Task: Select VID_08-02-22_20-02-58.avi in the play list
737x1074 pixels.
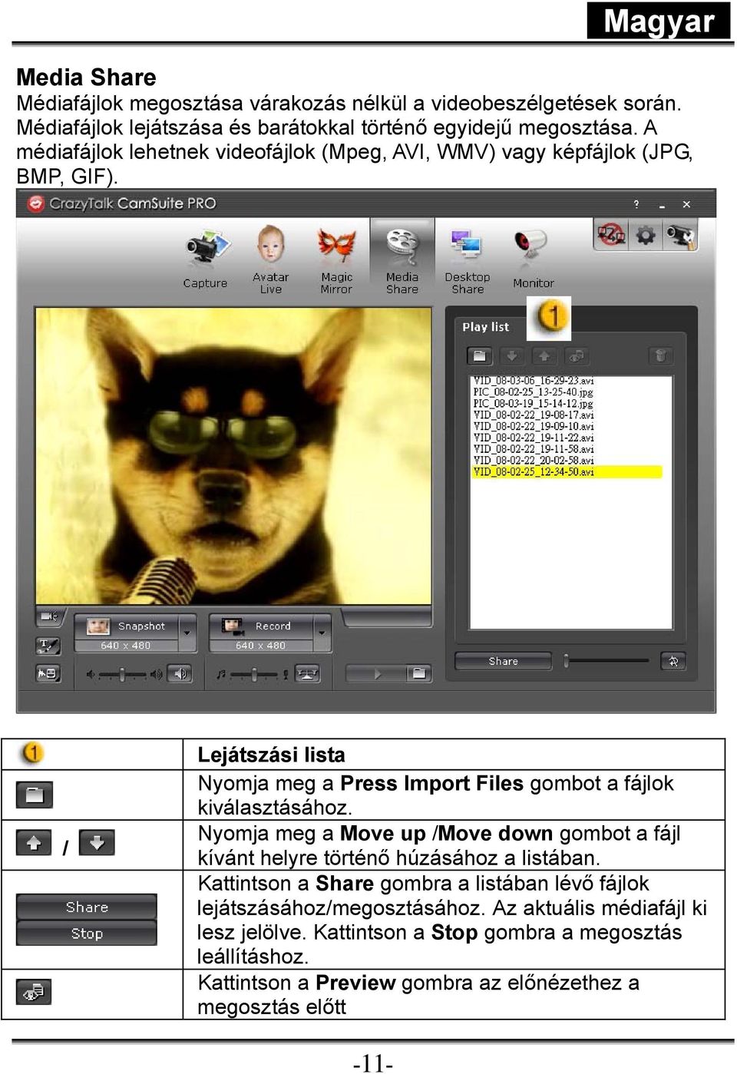Action: (534, 461)
